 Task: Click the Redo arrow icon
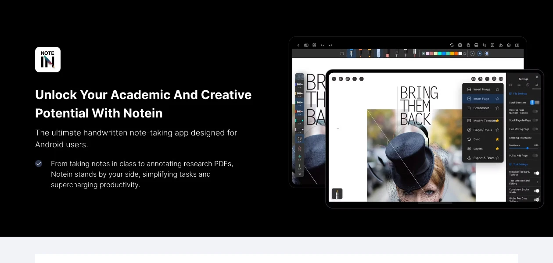[x=330, y=45]
